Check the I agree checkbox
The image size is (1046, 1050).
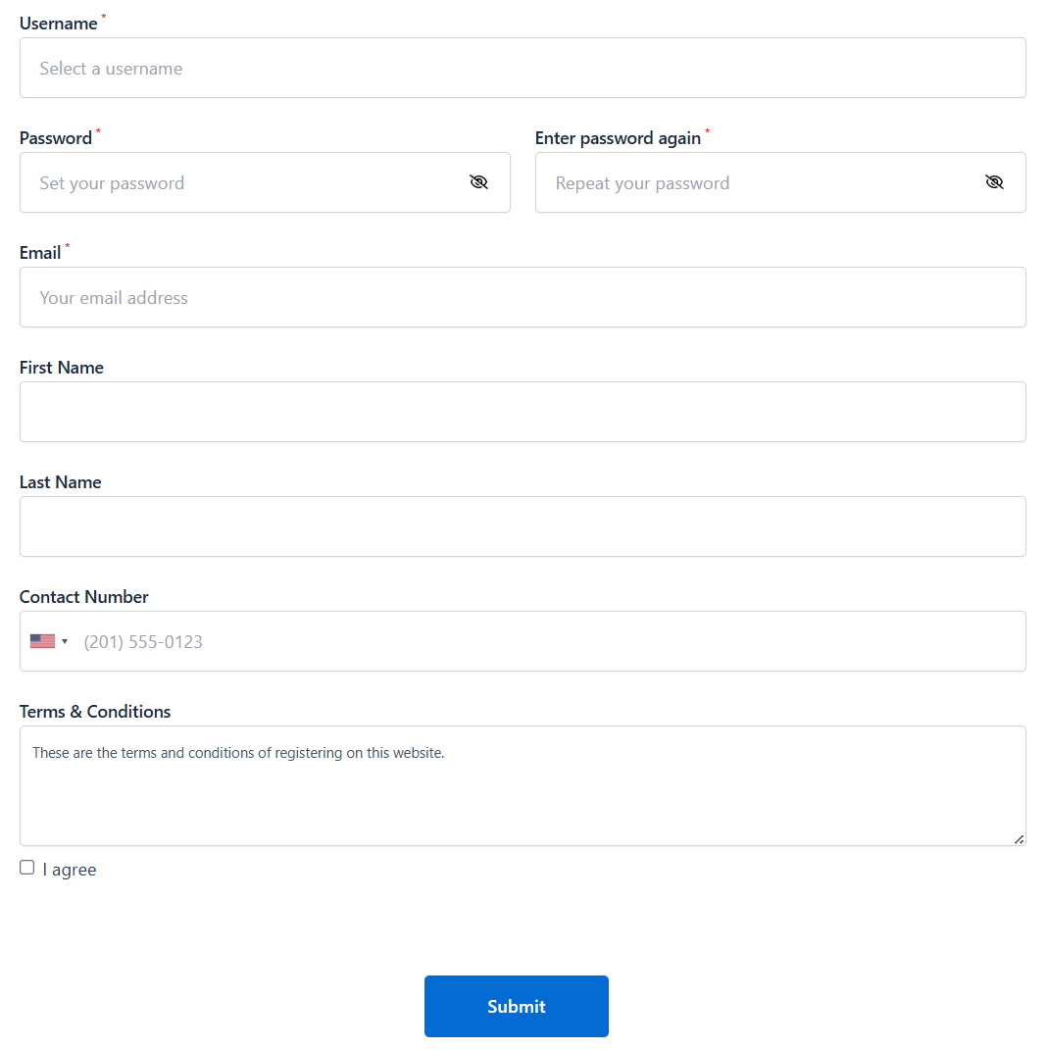click(x=26, y=868)
